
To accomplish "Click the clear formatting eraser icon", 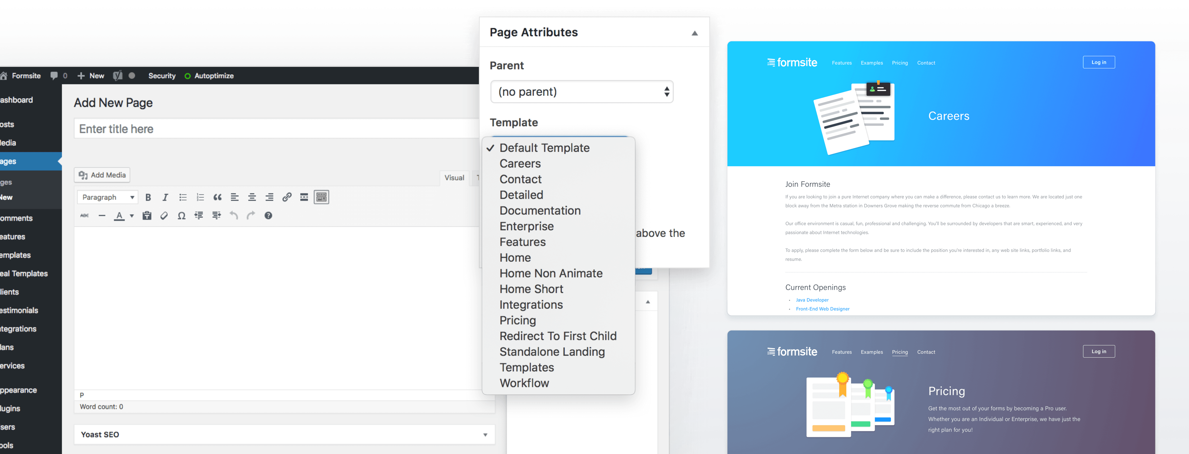I will [x=164, y=216].
